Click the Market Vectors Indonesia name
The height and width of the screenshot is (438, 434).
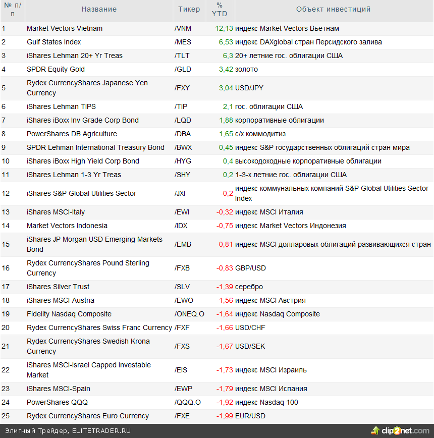pos(67,226)
